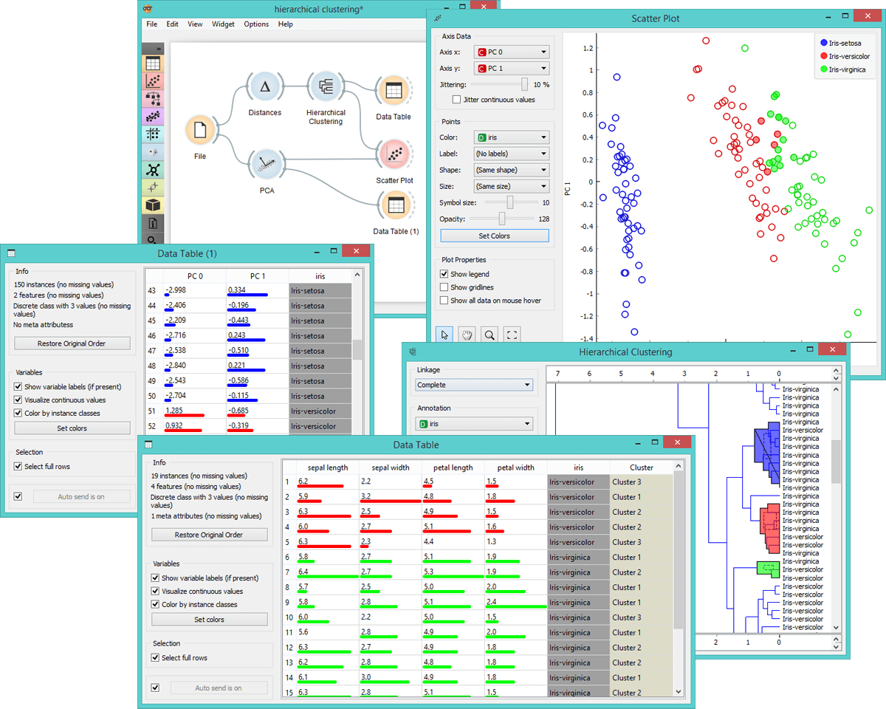Click the reset zoom icon in Scatter Plot
Screen dimensions: 886x709
pyautogui.click(x=512, y=335)
